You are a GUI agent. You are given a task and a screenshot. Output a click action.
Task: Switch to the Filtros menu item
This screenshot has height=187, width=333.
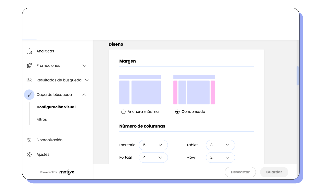coord(42,119)
